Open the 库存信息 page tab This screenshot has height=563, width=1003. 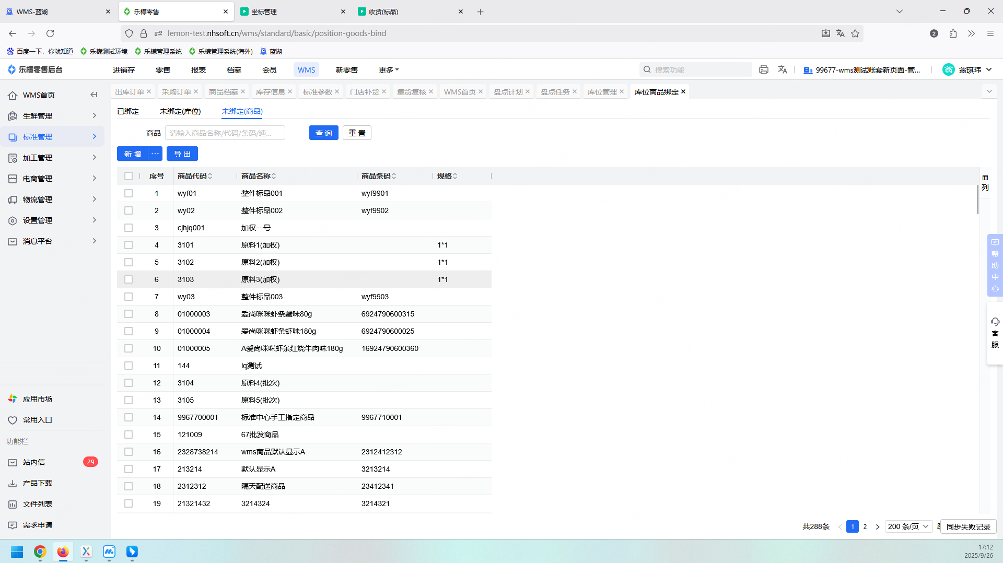(x=270, y=92)
